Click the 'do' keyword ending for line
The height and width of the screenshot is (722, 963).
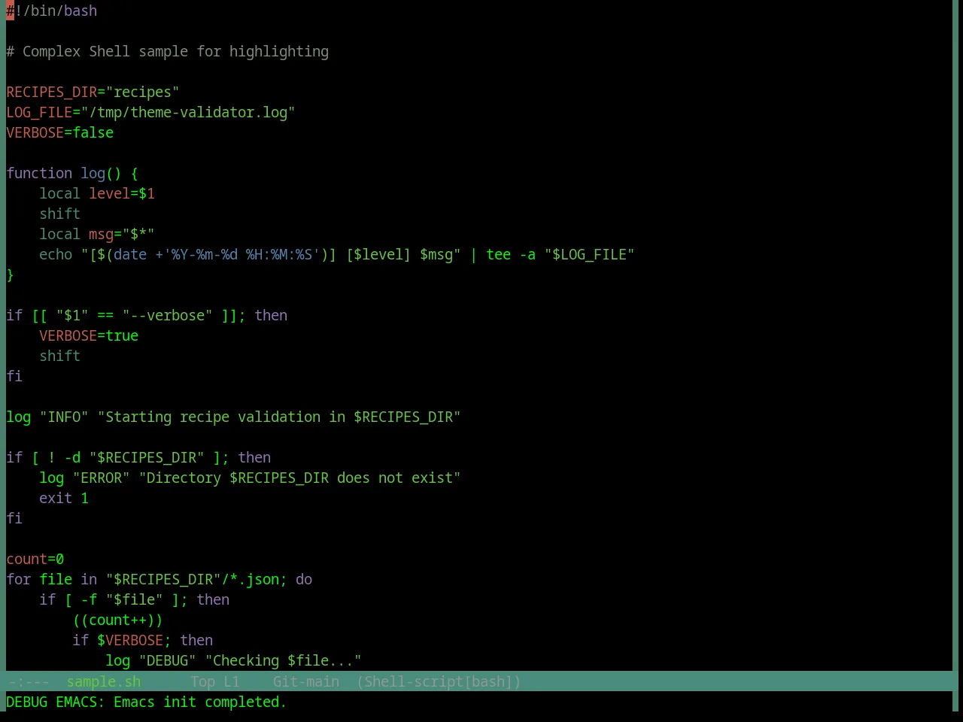(x=304, y=579)
